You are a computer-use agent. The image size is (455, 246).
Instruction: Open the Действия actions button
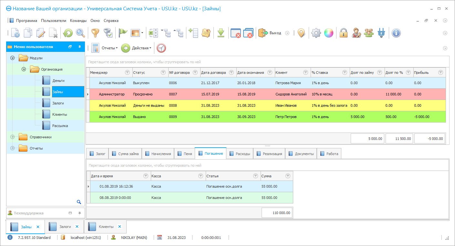[x=137, y=48]
